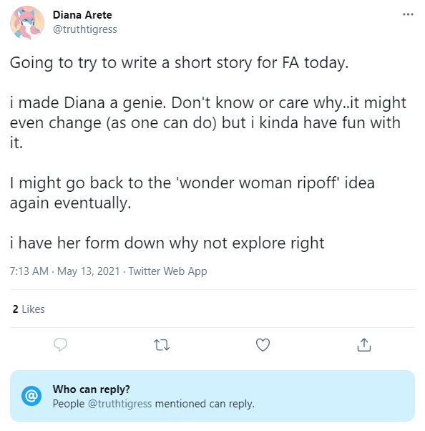This screenshot has width=425, height=431.
Task: Click the 7:13 AM timestamp
Action: (29, 271)
